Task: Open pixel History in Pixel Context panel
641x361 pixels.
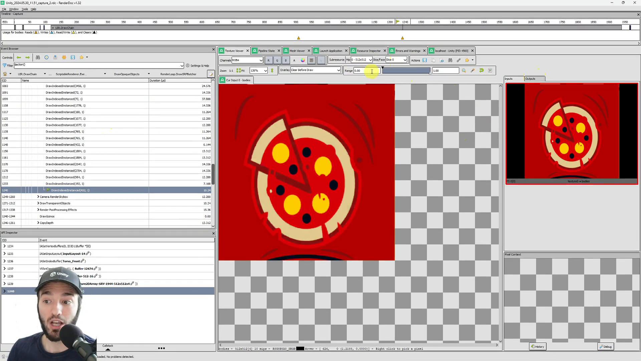Action: click(x=538, y=347)
